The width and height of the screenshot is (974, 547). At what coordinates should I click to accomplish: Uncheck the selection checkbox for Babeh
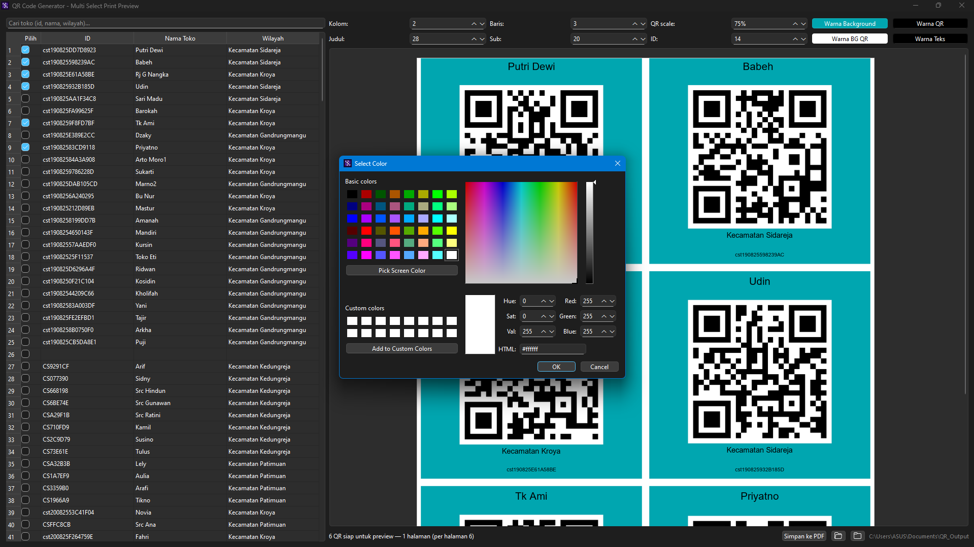tap(25, 62)
